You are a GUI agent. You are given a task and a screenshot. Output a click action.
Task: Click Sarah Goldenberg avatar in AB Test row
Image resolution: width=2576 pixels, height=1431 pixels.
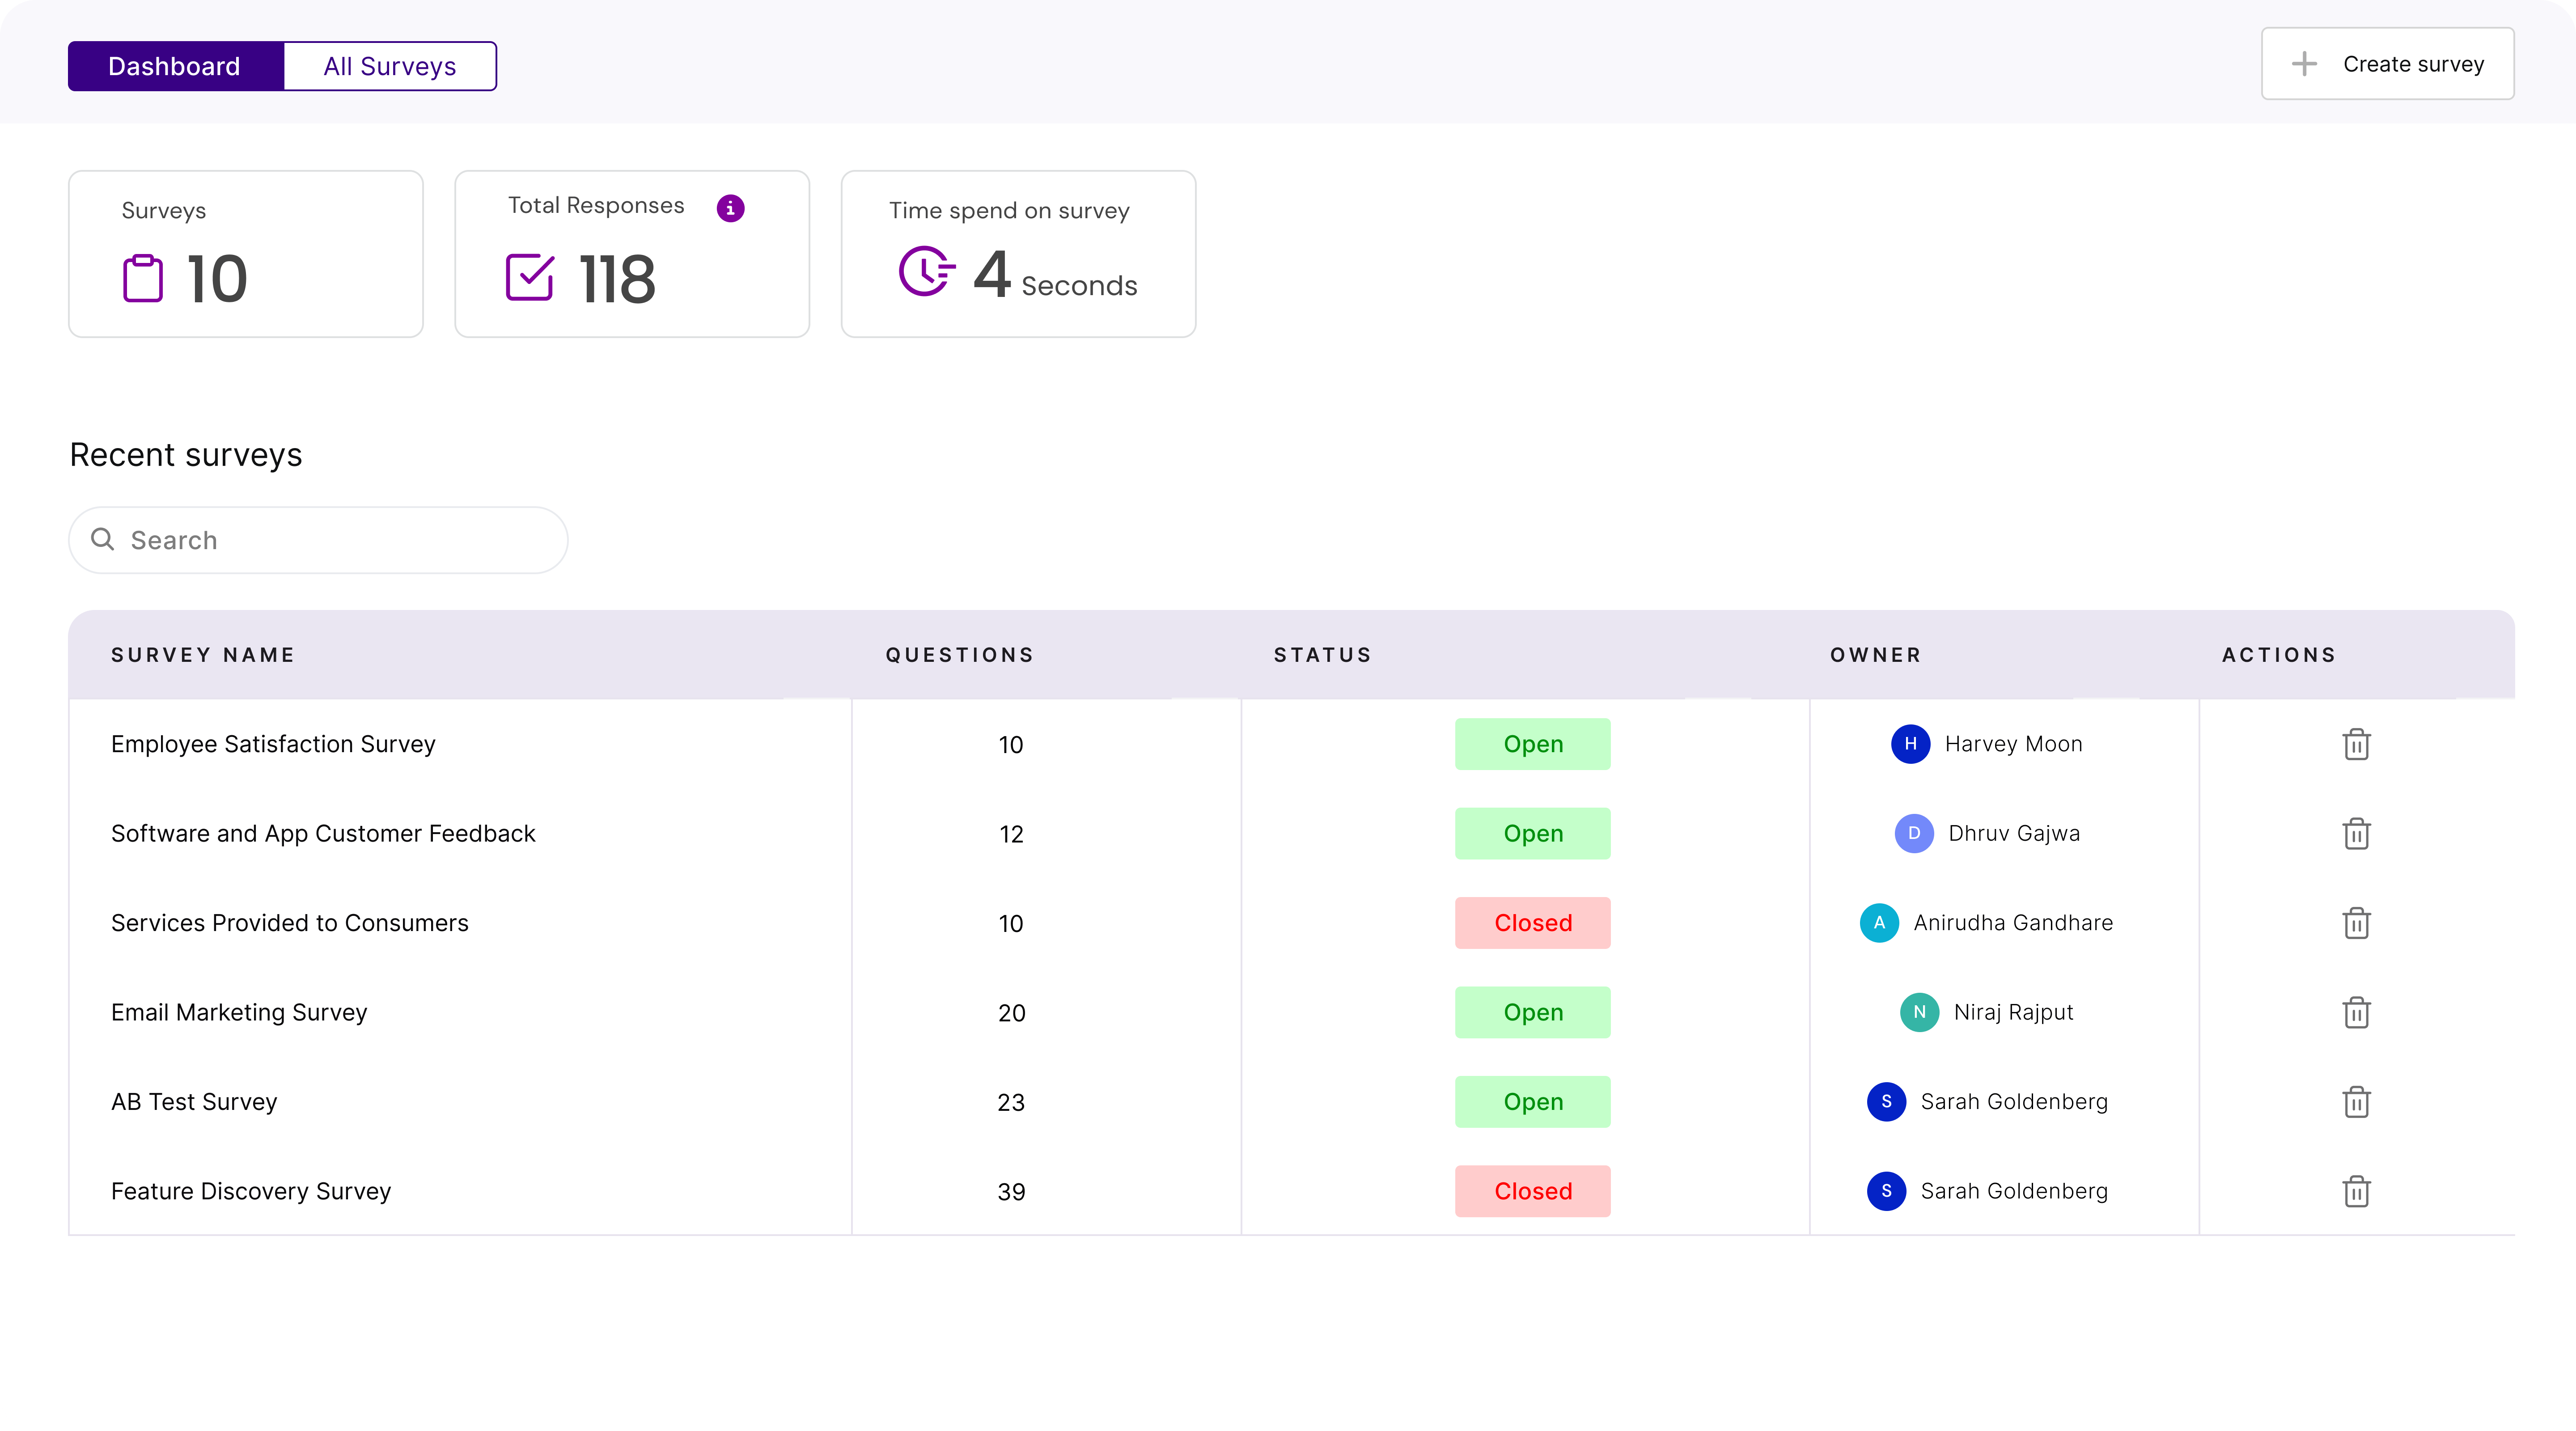click(1886, 1102)
